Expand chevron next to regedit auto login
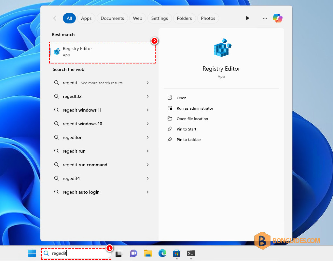Image resolution: width=333 pixels, height=261 pixels. tap(147, 192)
